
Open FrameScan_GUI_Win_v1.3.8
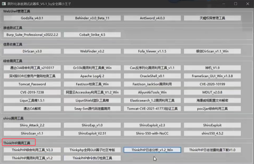pos(212,76)
